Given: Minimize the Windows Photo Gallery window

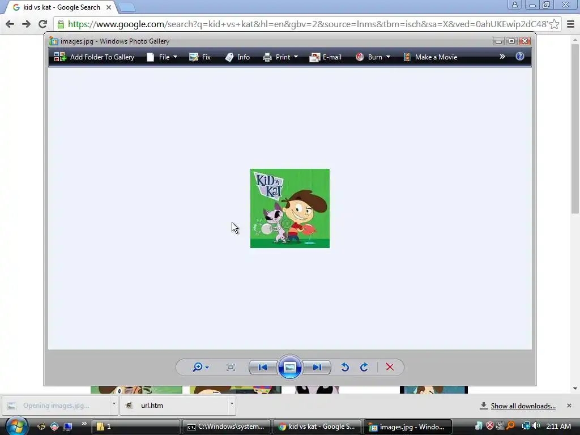Looking at the screenshot, I should pos(498,41).
